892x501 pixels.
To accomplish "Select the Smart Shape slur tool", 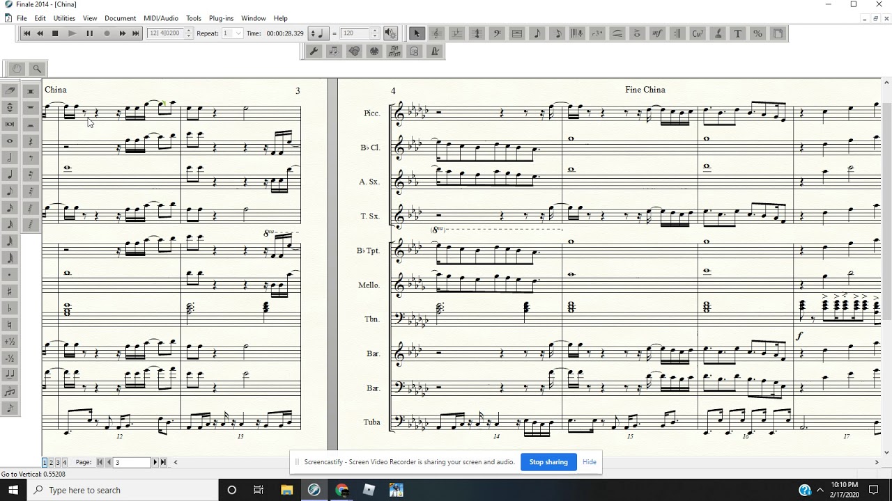I will 617,33.
